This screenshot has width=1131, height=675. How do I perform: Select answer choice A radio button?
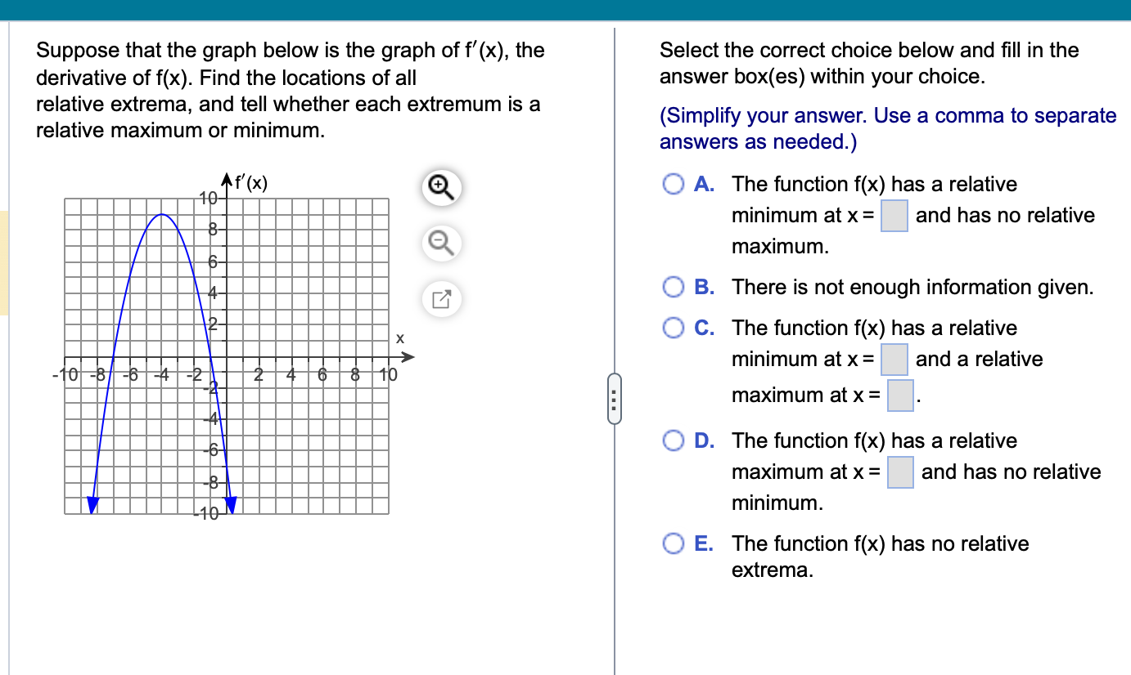coord(673,184)
